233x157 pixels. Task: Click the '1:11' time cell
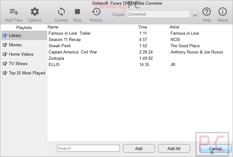click(x=143, y=33)
